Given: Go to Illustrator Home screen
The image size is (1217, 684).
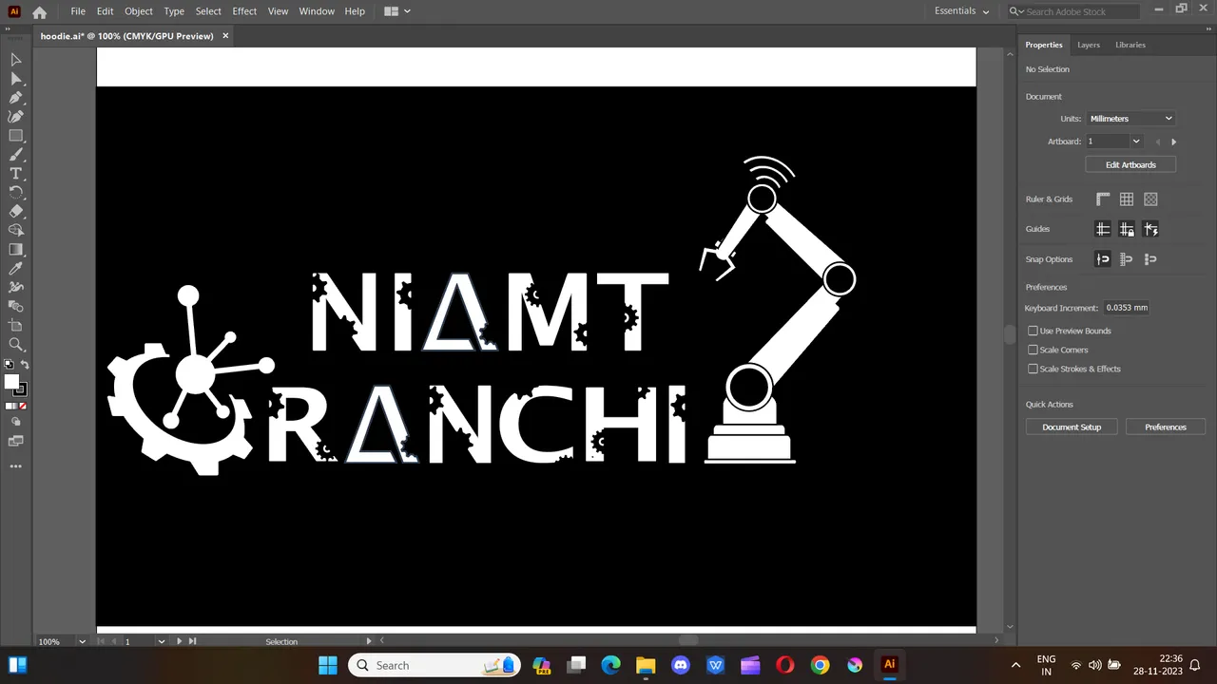Looking at the screenshot, I should tap(39, 11).
